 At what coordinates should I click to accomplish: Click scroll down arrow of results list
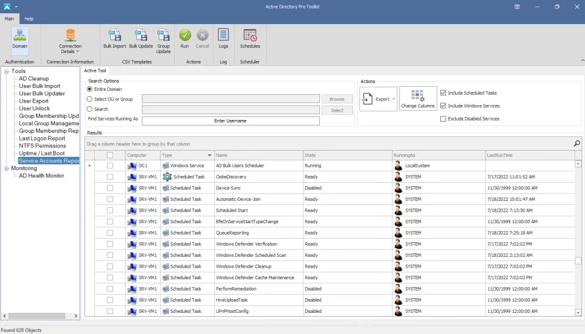pyautogui.click(x=578, y=312)
